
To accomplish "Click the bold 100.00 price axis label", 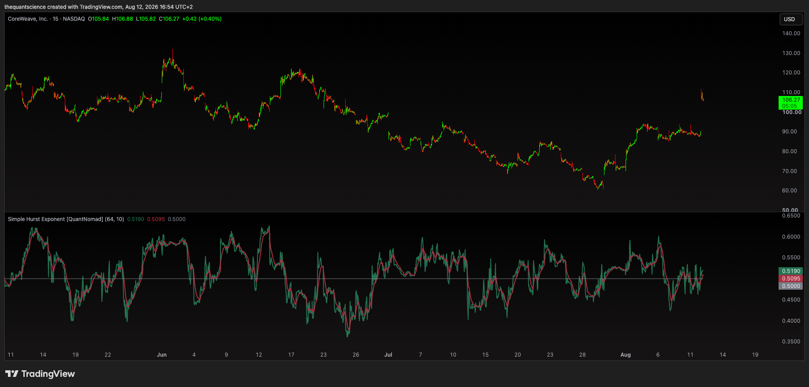I will point(792,112).
